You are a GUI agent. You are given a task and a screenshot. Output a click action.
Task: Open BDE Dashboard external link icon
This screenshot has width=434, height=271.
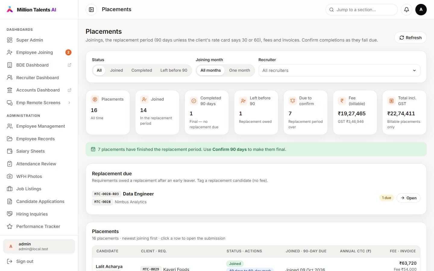[x=69, y=65]
